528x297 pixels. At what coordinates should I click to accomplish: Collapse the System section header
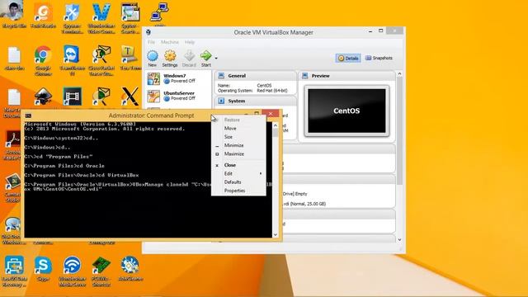(255, 101)
